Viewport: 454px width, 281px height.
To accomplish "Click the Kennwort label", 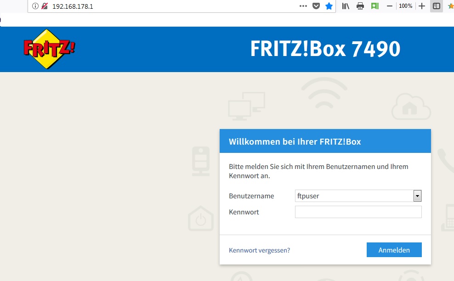I will point(244,212).
